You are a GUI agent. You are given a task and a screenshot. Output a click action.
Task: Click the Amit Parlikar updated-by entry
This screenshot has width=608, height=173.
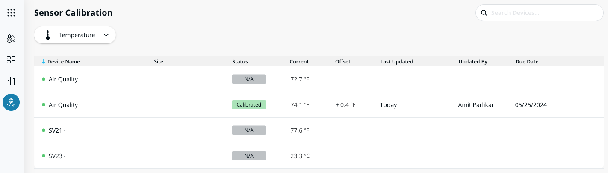476,105
